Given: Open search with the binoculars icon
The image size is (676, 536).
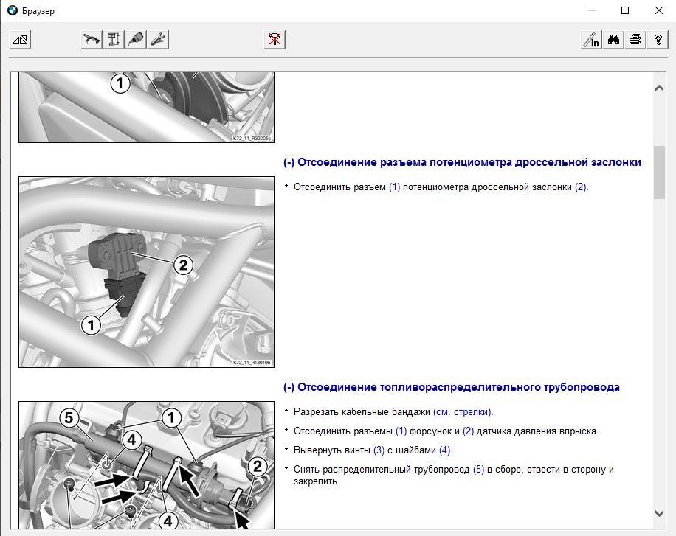Looking at the screenshot, I should (613, 40).
